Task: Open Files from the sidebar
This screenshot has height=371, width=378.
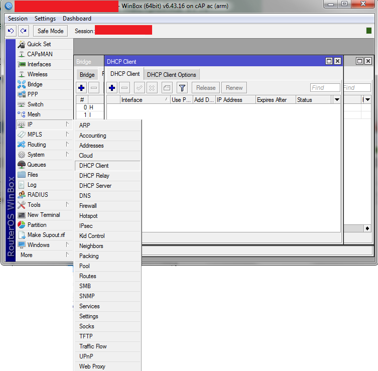Action: coord(44,175)
